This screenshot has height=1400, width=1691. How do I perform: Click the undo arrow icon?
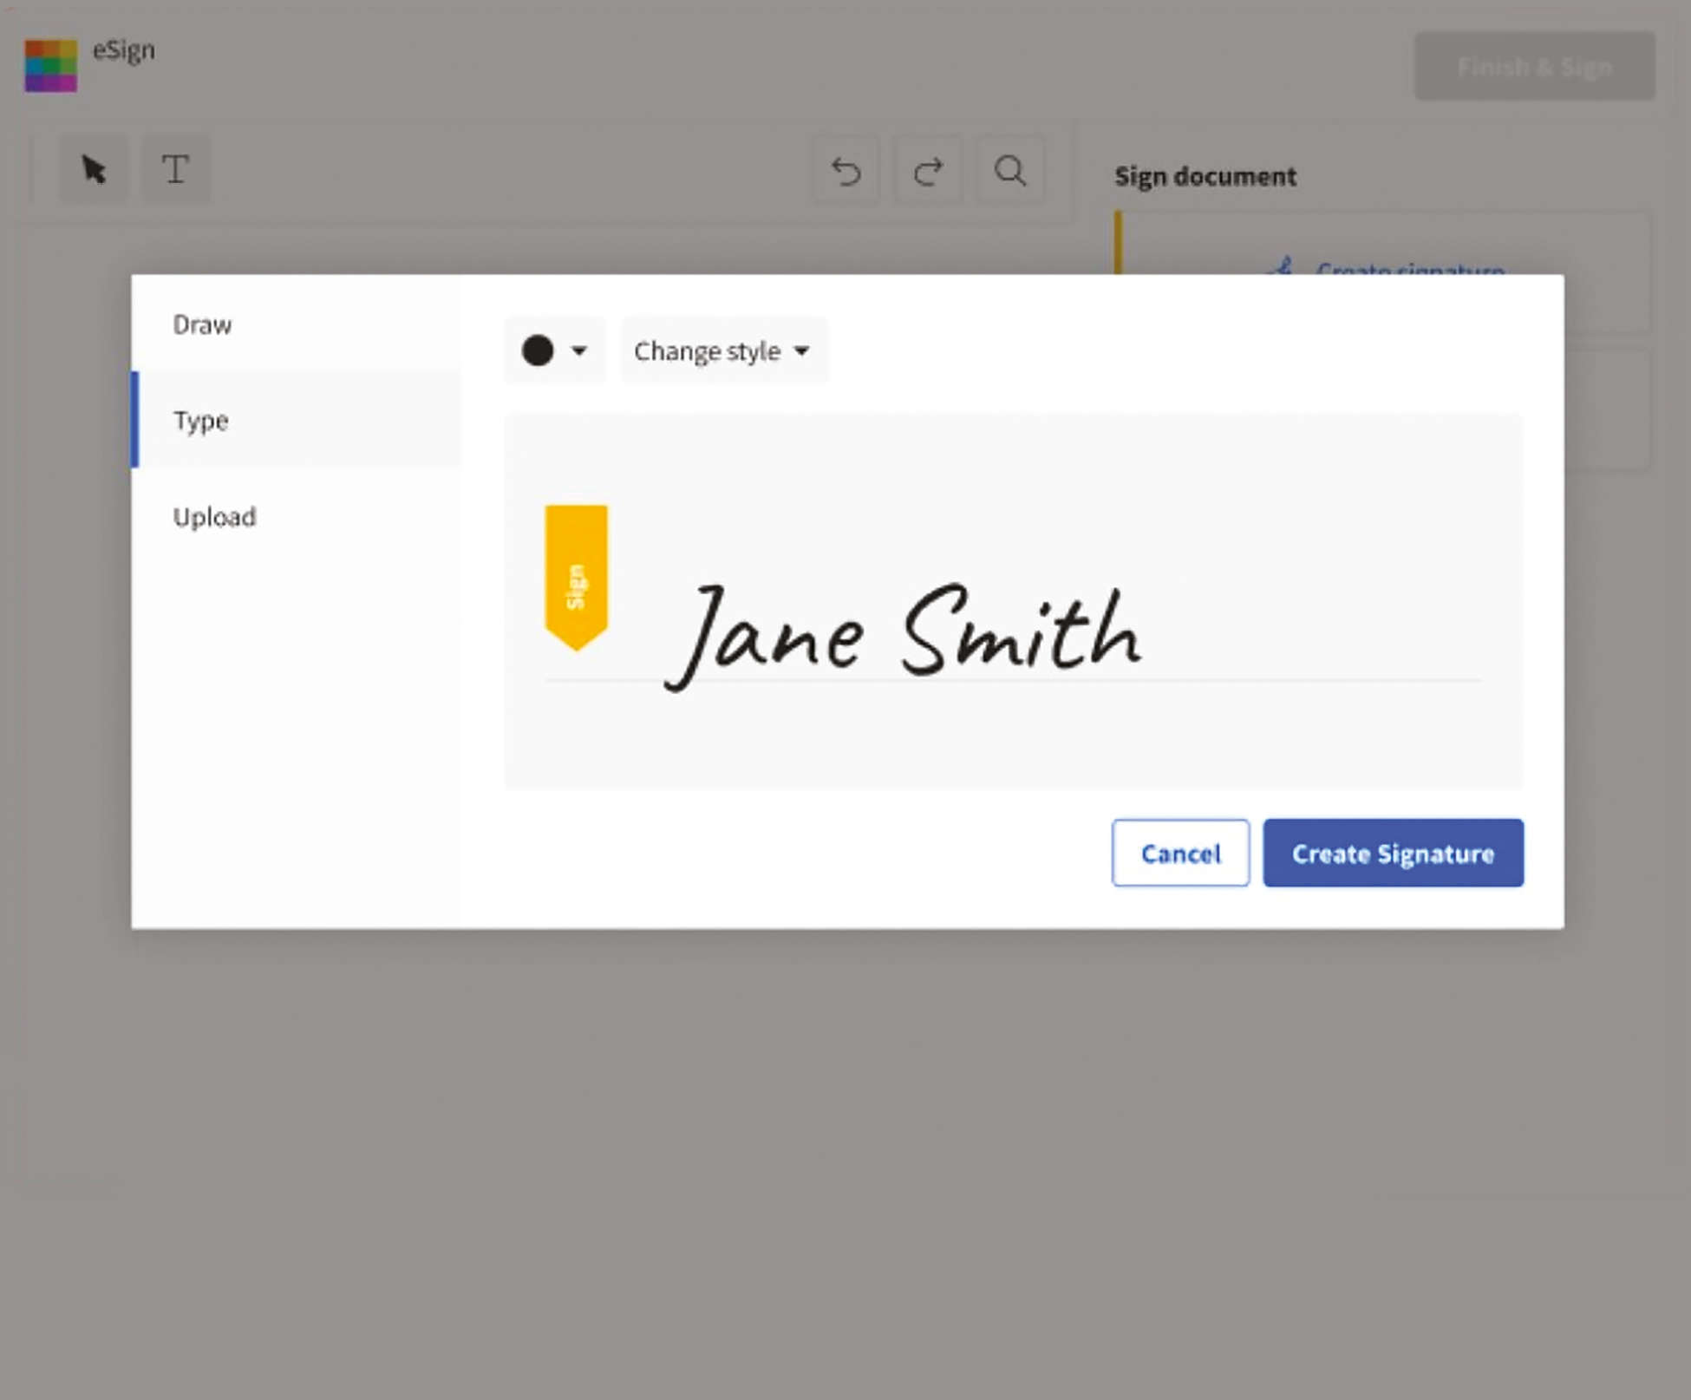tap(845, 171)
